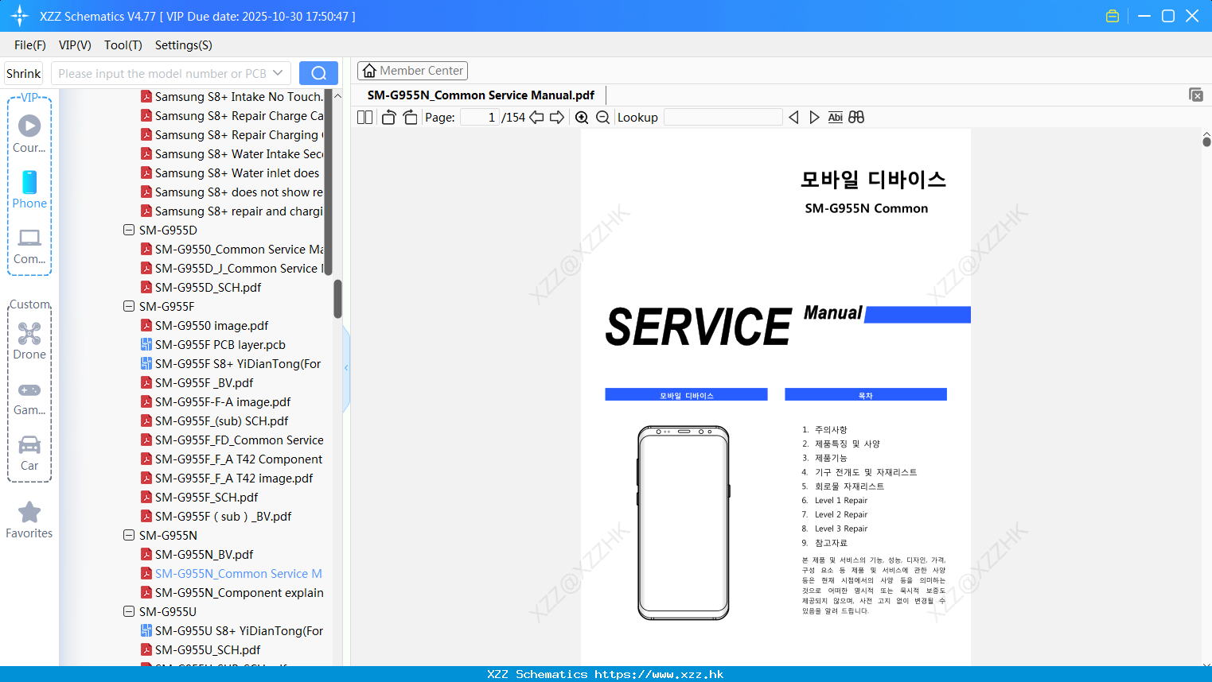This screenshot has height=682, width=1212.
Task: Find previous lookup result
Action: (x=793, y=117)
